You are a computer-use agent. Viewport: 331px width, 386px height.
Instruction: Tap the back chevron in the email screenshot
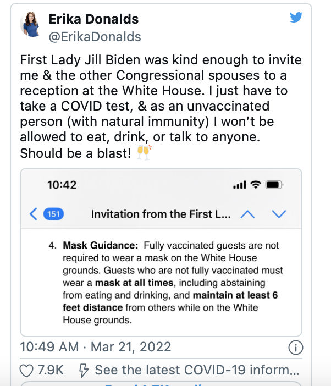pyautogui.click(x=34, y=214)
